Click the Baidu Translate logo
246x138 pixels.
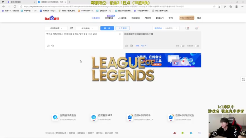pyautogui.click(x=52, y=18)
